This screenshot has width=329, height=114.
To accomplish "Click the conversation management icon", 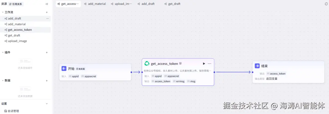I will [x=5, y=111].
